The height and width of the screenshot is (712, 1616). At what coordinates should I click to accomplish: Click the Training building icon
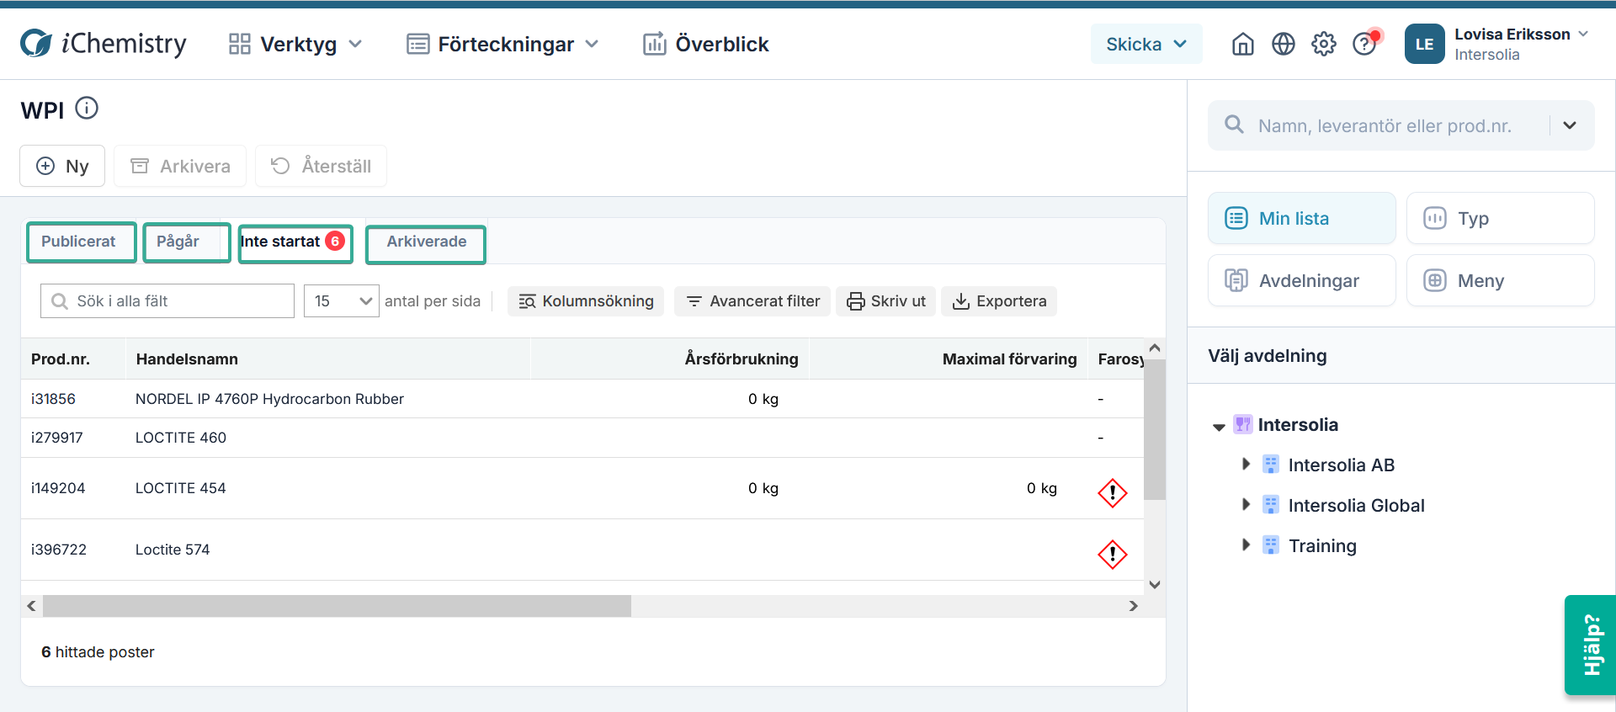[1271, 545]
